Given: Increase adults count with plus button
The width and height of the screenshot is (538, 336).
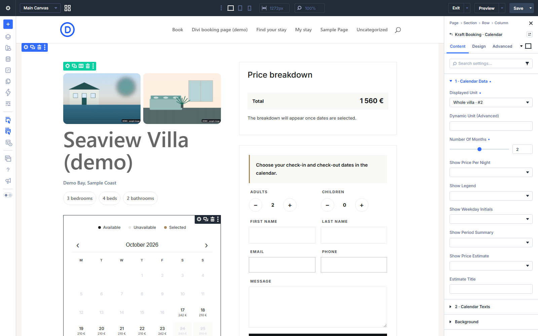Looking at the screenshot, I should (290, 205).
